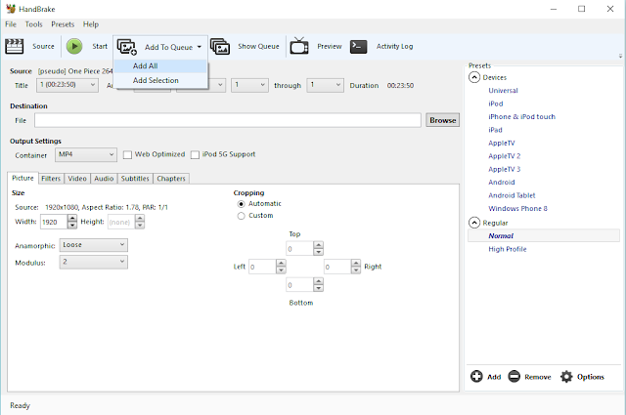Open the Tools menu
This screenshot has height=415, width=626.
[x=33, y=24]
